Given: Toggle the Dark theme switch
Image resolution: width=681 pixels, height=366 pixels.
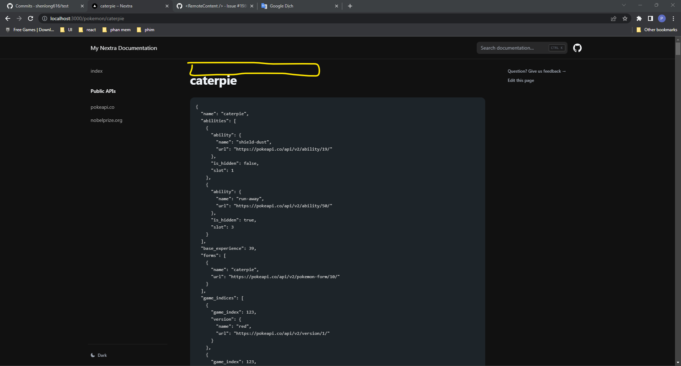Looking at the screenshot, I should 99,355.
